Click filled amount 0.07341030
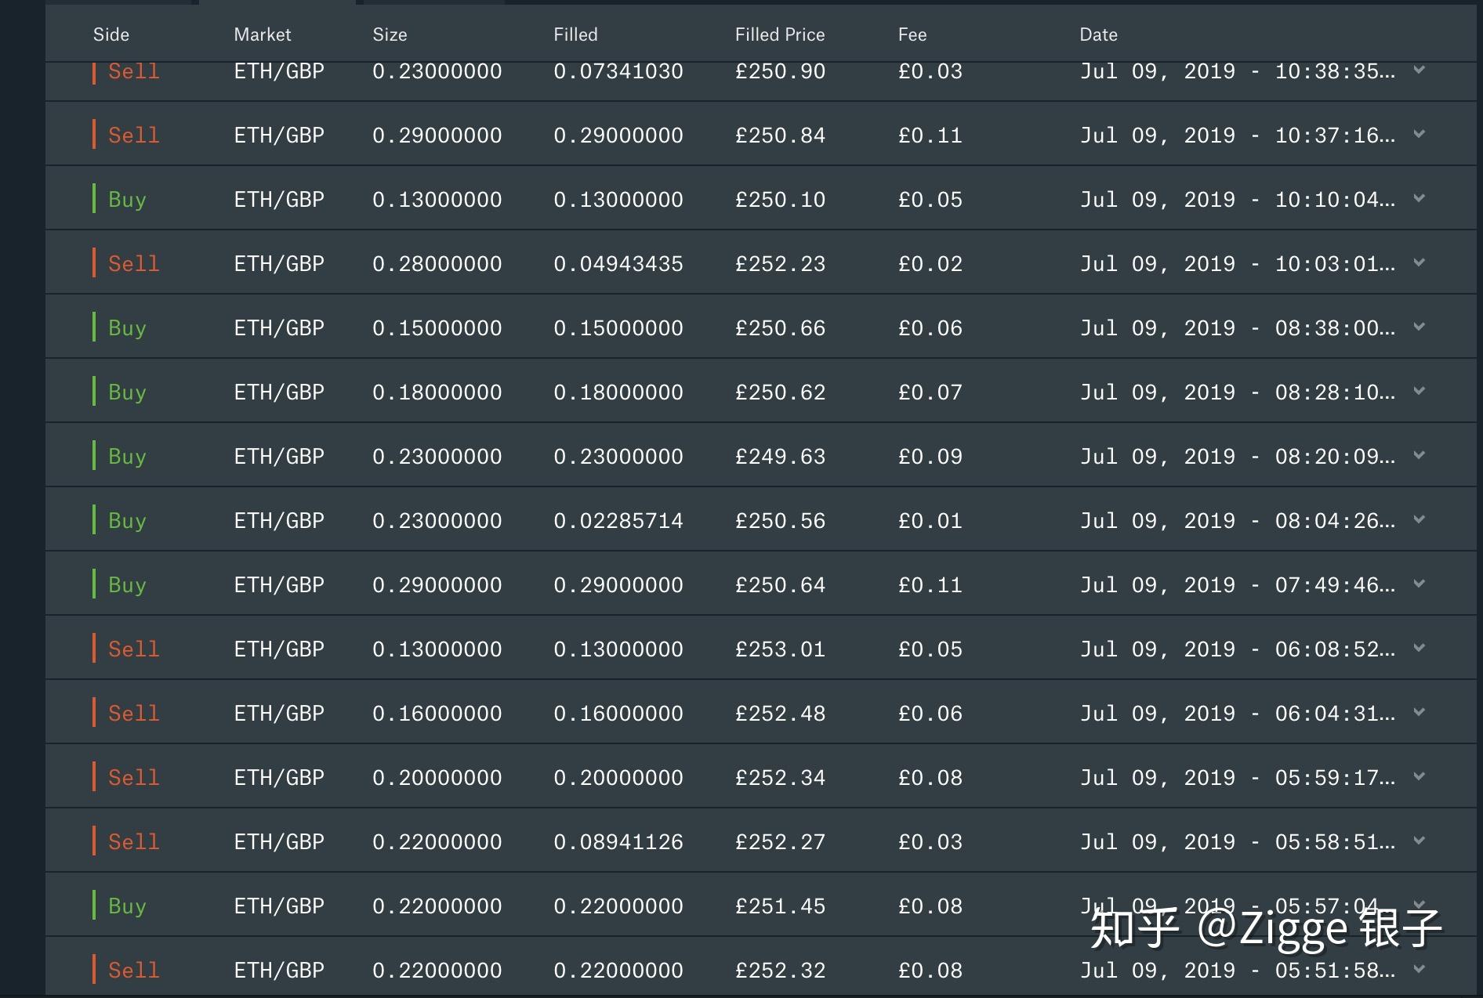 pyautogui.click(x=618, y=71)
